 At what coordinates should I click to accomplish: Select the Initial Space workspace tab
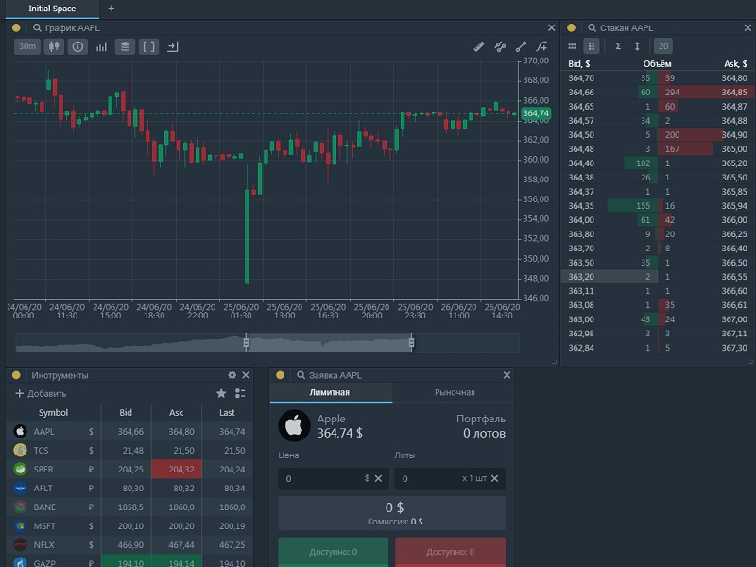[51, 8]
